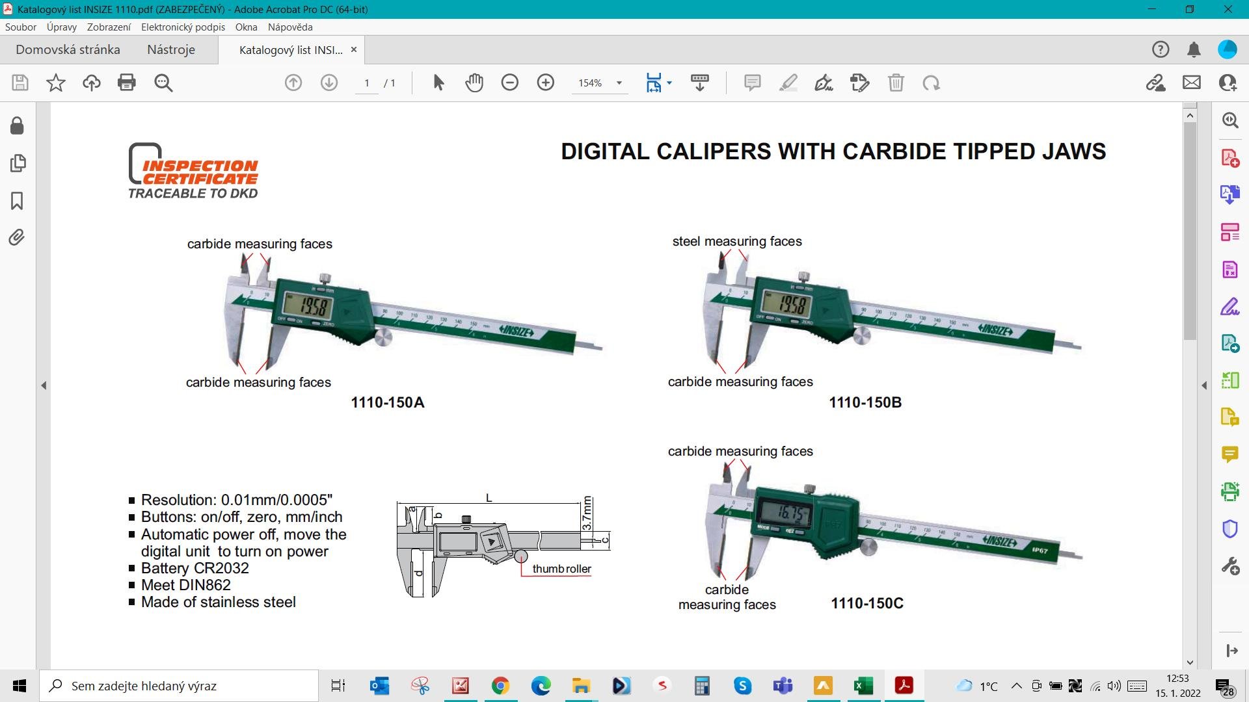
Task: Collapse the right tools pane arrow
Action: pyautogui.click(x=1204, y=385)
